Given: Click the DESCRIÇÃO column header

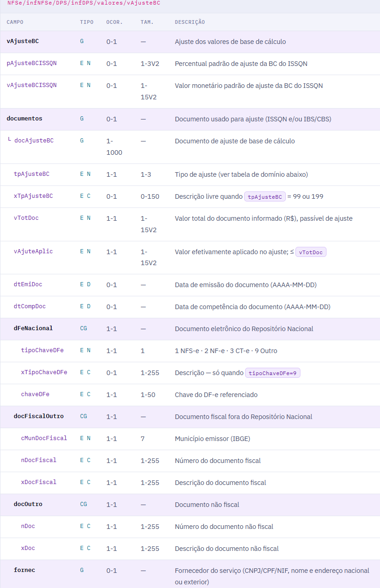Looking at the screenshot, I should 190,22.
